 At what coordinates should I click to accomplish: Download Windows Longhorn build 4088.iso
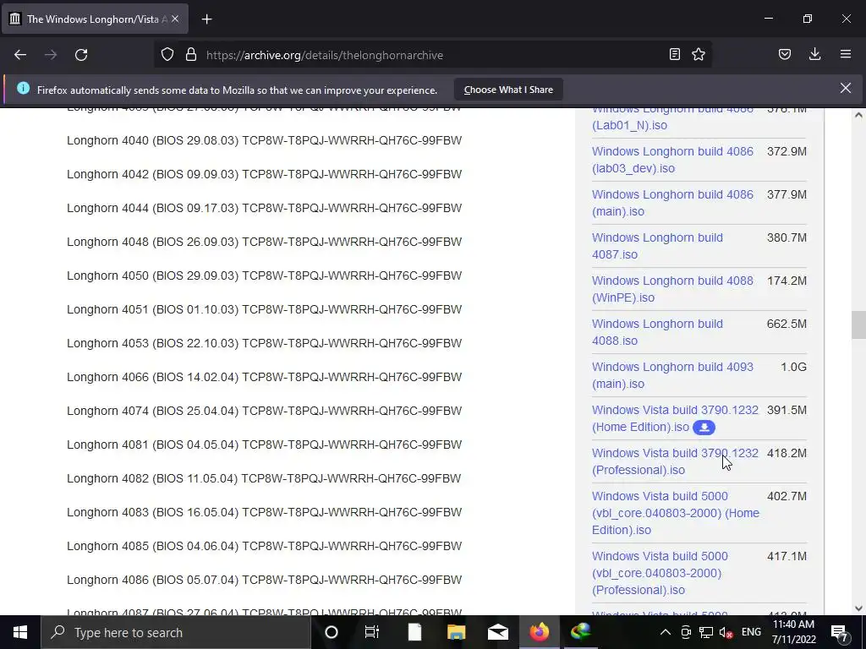[657, 331]
